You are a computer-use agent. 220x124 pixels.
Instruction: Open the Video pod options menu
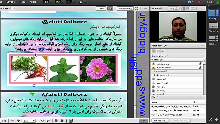tap(202, 8)
